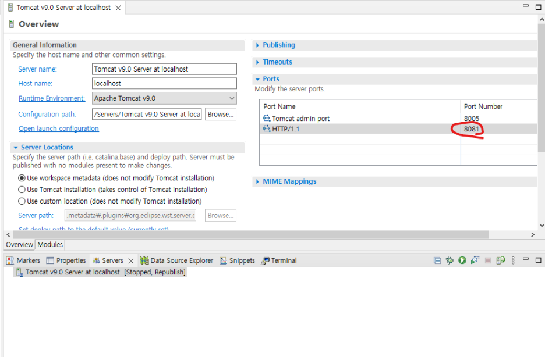
Task: Click the vertical scrollbar down arrow
Action: pyautogui.click(x=542, y=225)
